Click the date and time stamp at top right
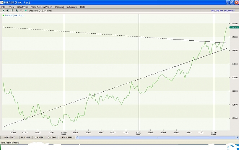The height and width of the screenshot is (150, 239). [223, 11]
